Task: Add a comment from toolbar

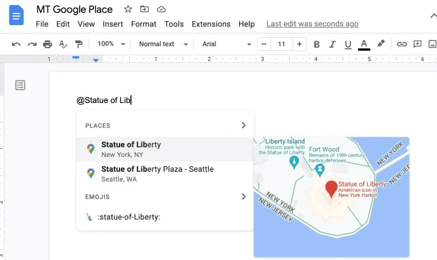Action: coord(417,44)
